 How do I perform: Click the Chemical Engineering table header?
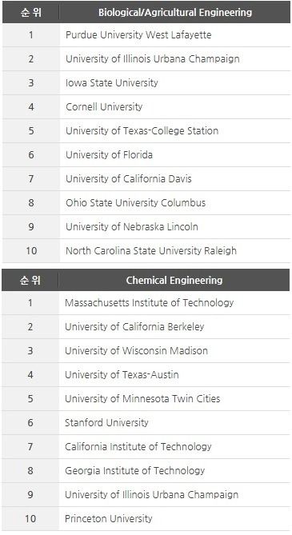[174, 281]
